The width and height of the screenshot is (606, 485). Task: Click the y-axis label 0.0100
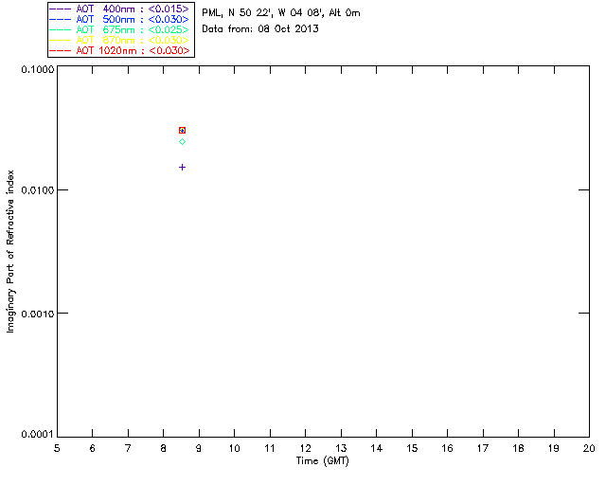(38, 189)
